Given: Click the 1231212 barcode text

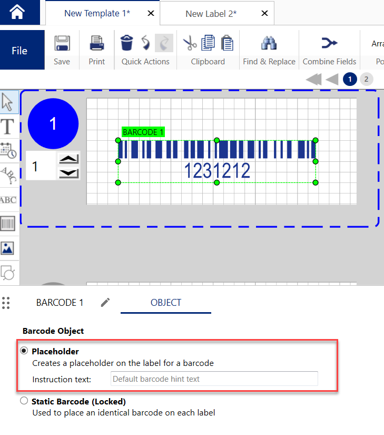Looking at the screenshot, I should point(217,170).
